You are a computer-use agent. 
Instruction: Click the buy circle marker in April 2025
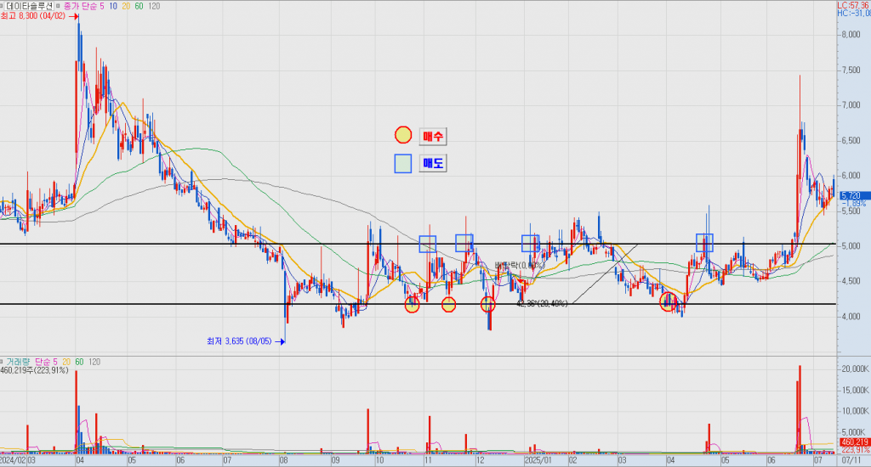[x=669, y=302]
